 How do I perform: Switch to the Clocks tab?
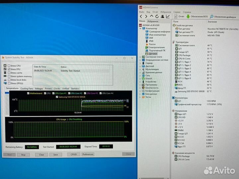(57, 89)
